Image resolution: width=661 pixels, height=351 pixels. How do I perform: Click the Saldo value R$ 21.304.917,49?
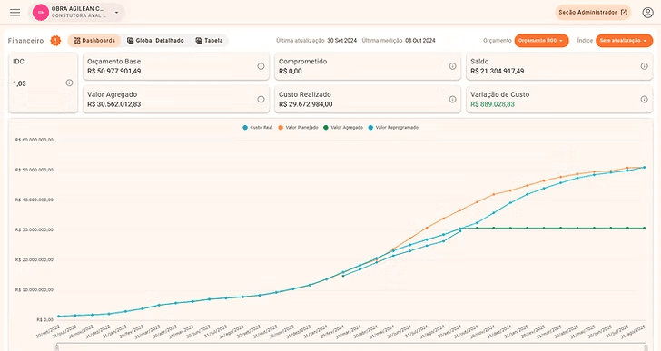pos(497,71)
